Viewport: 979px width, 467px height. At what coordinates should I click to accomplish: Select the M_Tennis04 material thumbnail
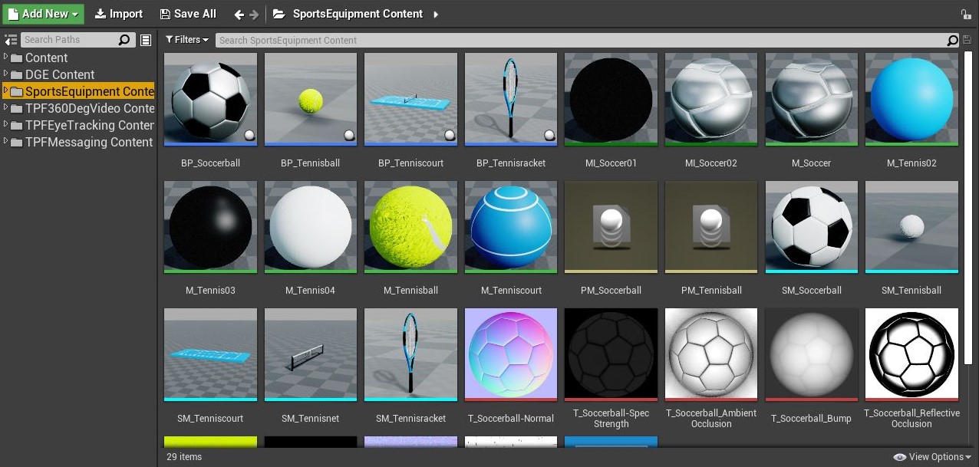[311, 227]
